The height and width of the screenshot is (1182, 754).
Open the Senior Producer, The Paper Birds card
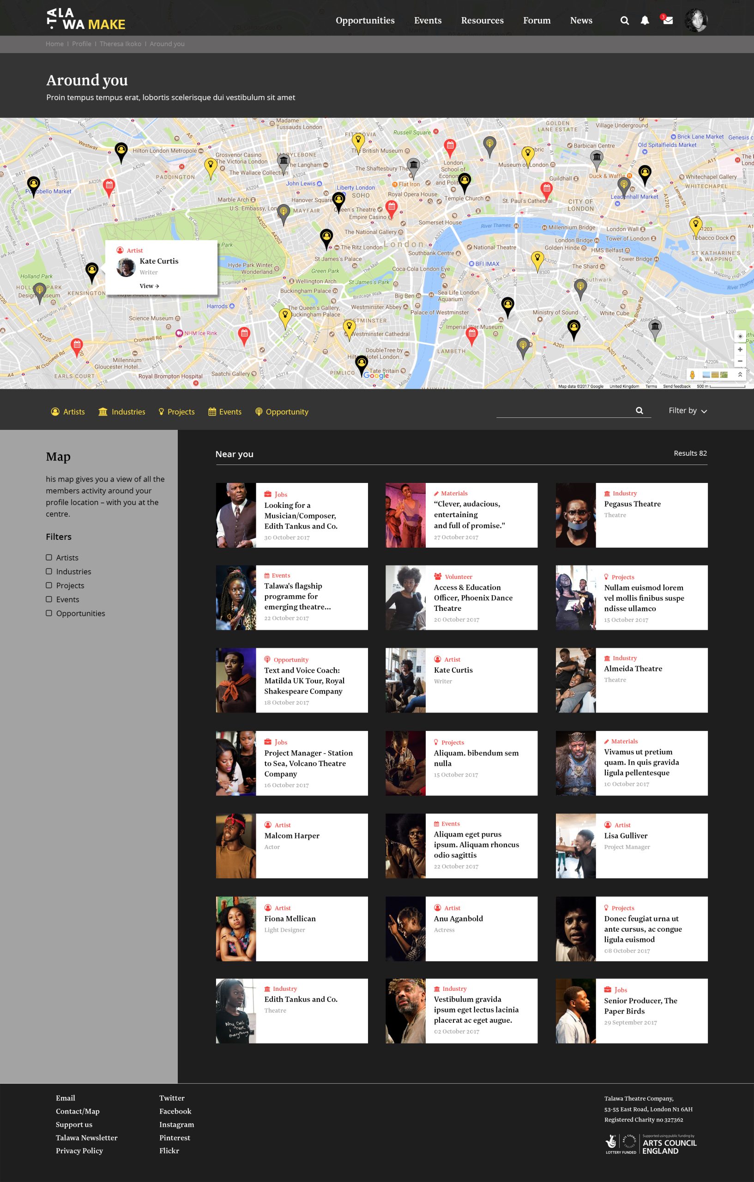point(631,1011)
